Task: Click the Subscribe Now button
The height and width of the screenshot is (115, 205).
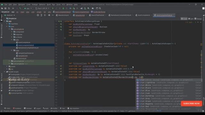Action: tap(192, 103)
